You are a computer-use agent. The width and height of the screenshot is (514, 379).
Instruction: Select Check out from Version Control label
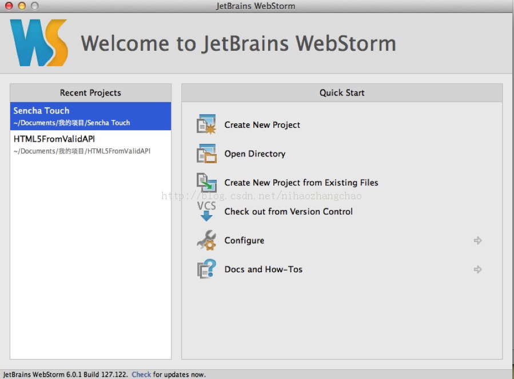click(x=289, y=212)
